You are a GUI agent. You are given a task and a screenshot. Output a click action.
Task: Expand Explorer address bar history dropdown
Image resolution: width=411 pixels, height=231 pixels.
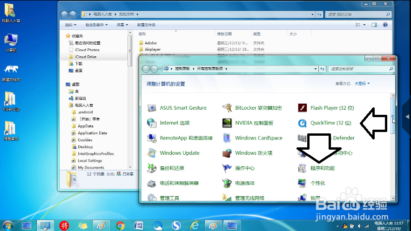point(312,14)
